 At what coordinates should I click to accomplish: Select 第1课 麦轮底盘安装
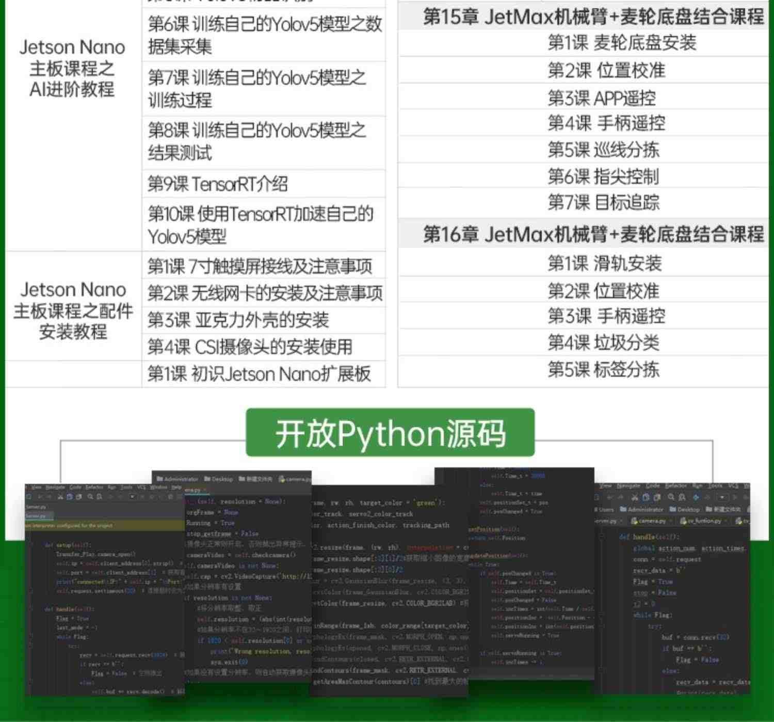coord(583,42)
